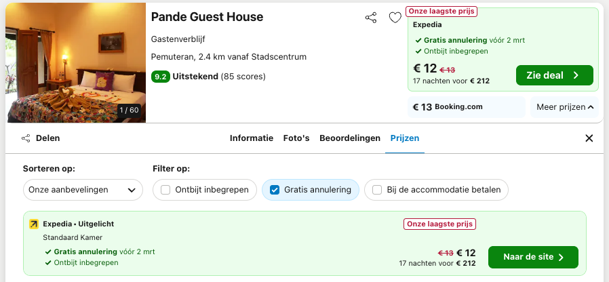
Task: Click the Zie deal button
Action: click(x=554, y=75)
